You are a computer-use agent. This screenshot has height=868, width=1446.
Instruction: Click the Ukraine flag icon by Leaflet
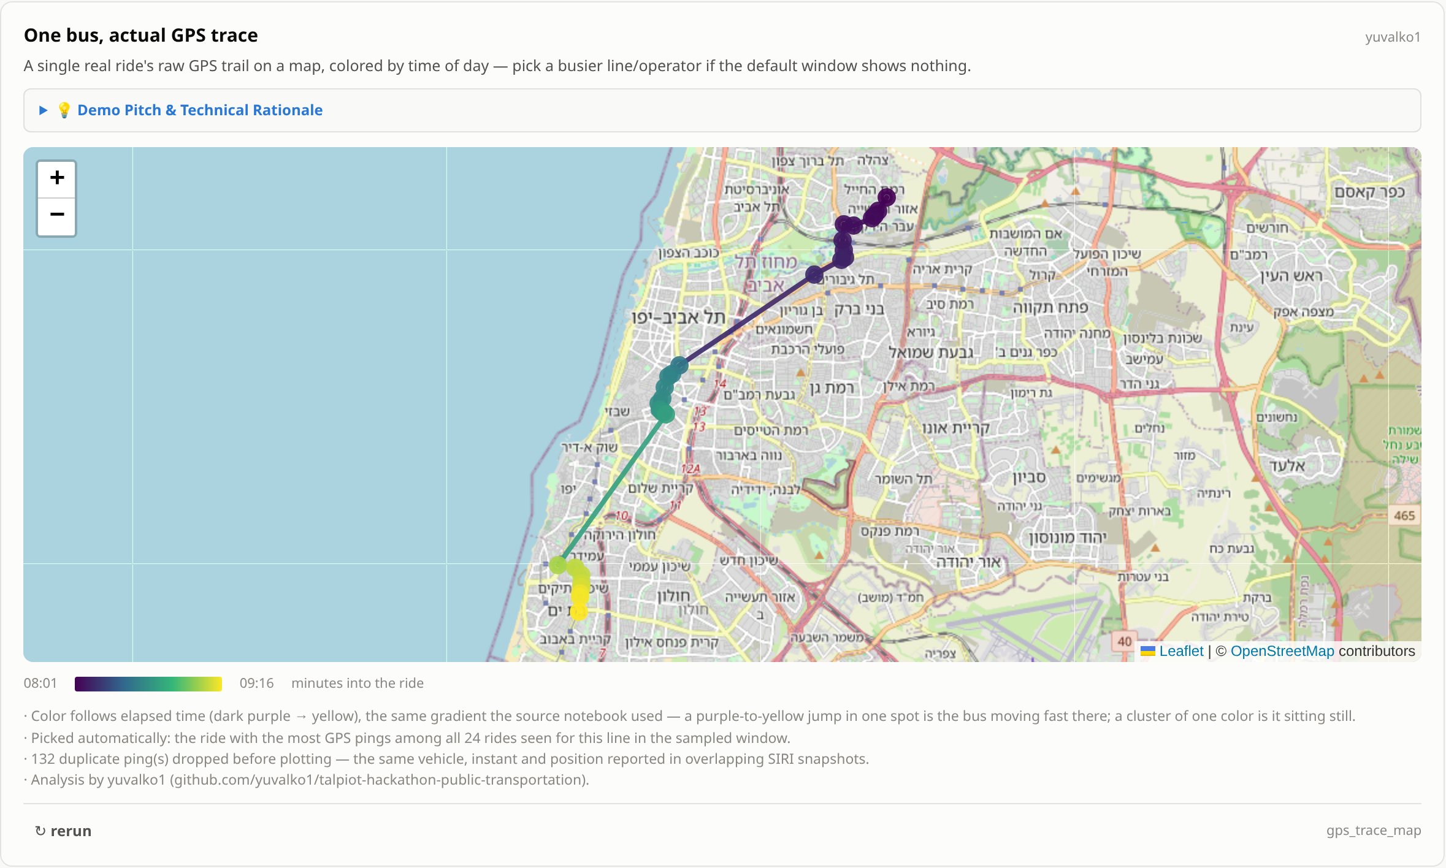(x=1148, y=651)
